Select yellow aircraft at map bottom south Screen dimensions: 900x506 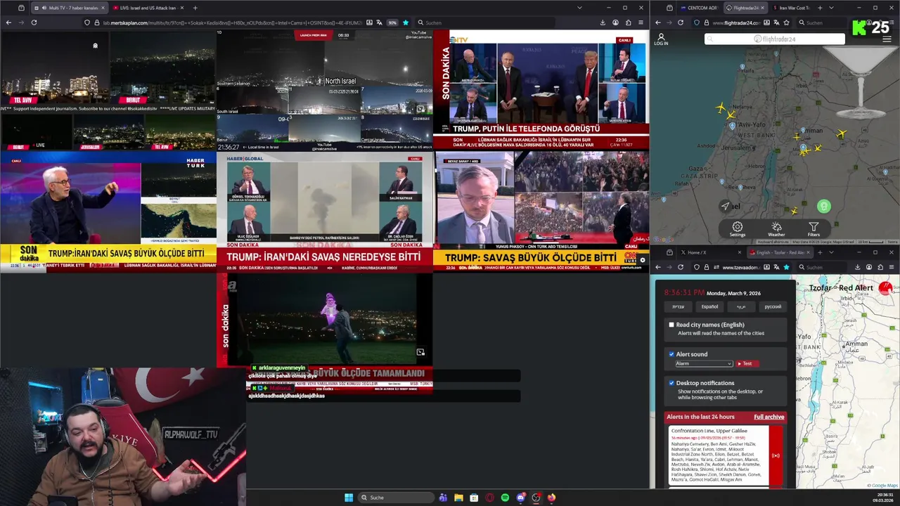pyautogui.click(x=795, y=210)
